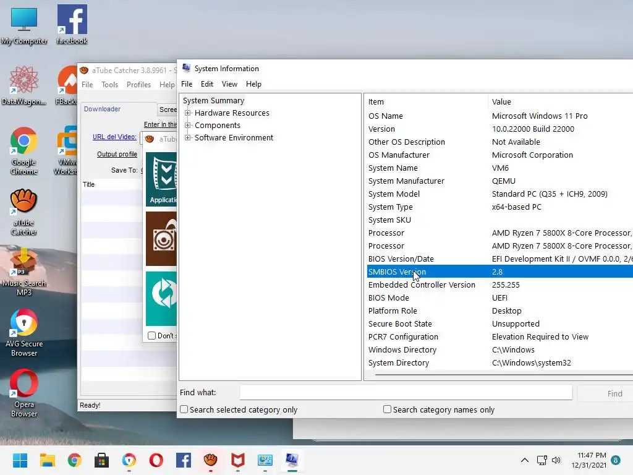Select the System Manufacturer row
633x475 pixels.
(499, 181)
